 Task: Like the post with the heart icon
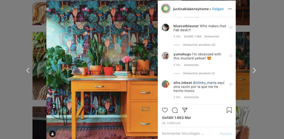[165, 110]
